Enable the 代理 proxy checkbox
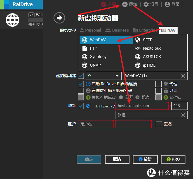Screen dimensions: 193x180 pos(158,84)
